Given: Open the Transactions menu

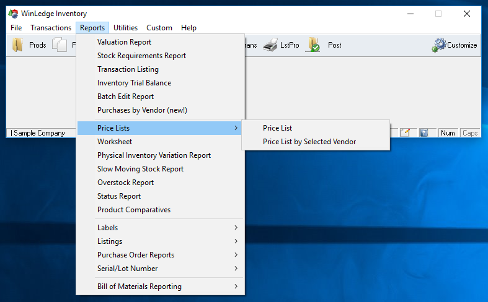Looking at the screenshot, I should coord(51,28).
